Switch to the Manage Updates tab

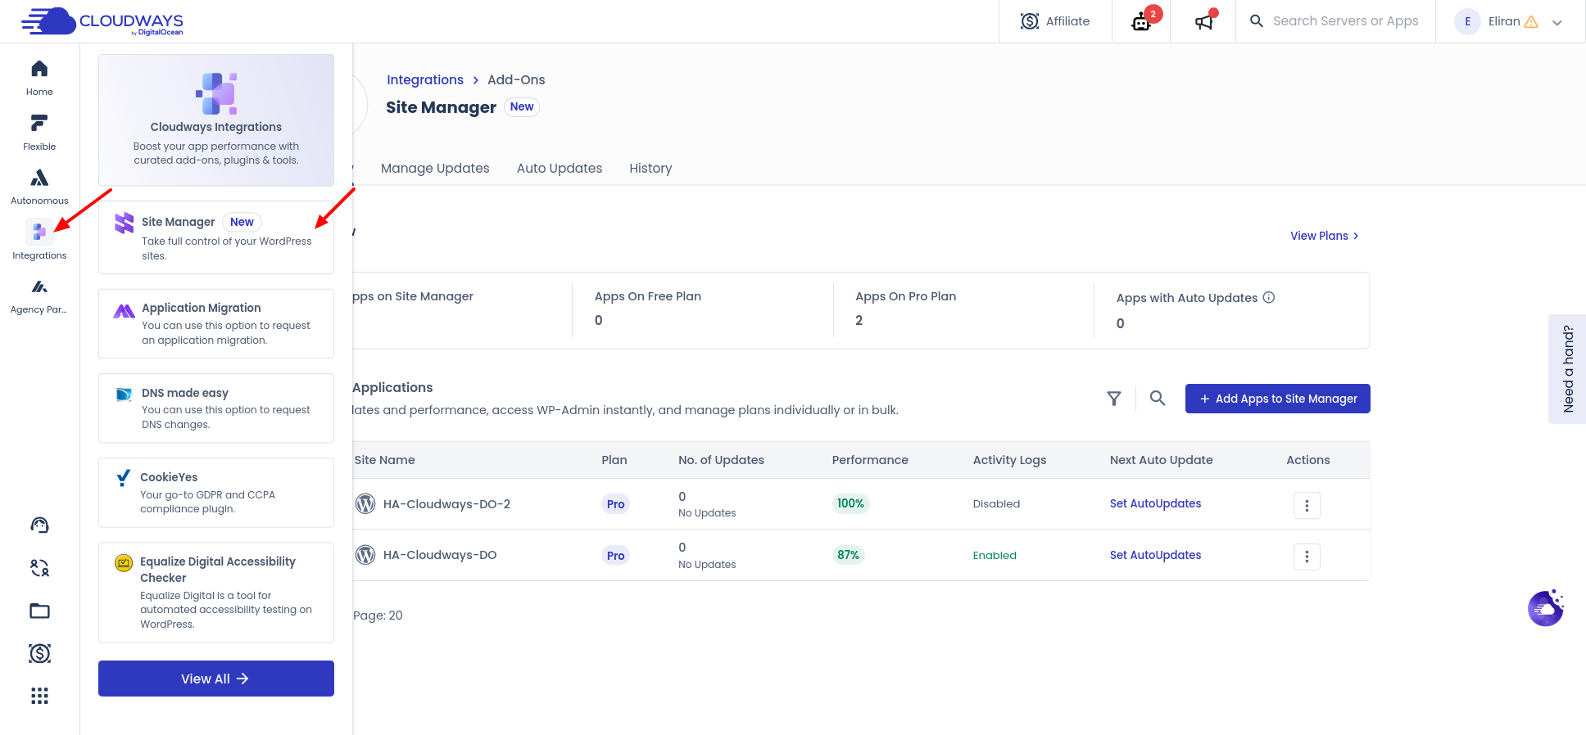[435, 168]
